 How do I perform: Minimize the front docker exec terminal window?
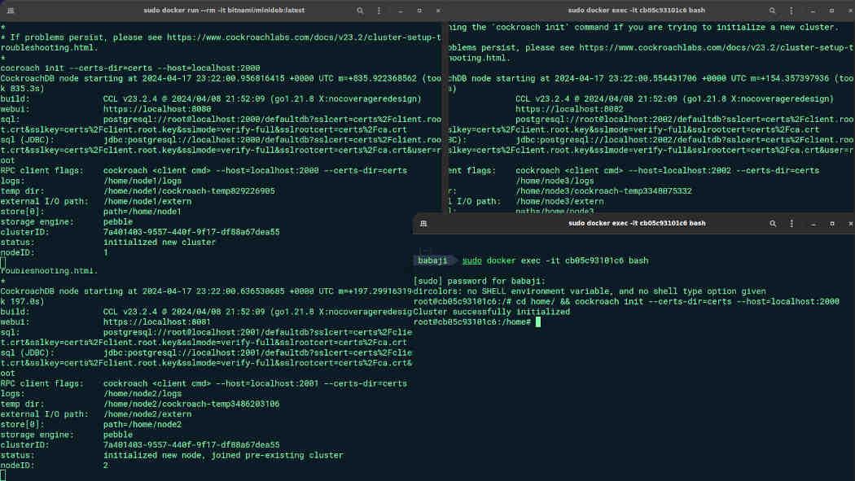[x=813, y=224]
